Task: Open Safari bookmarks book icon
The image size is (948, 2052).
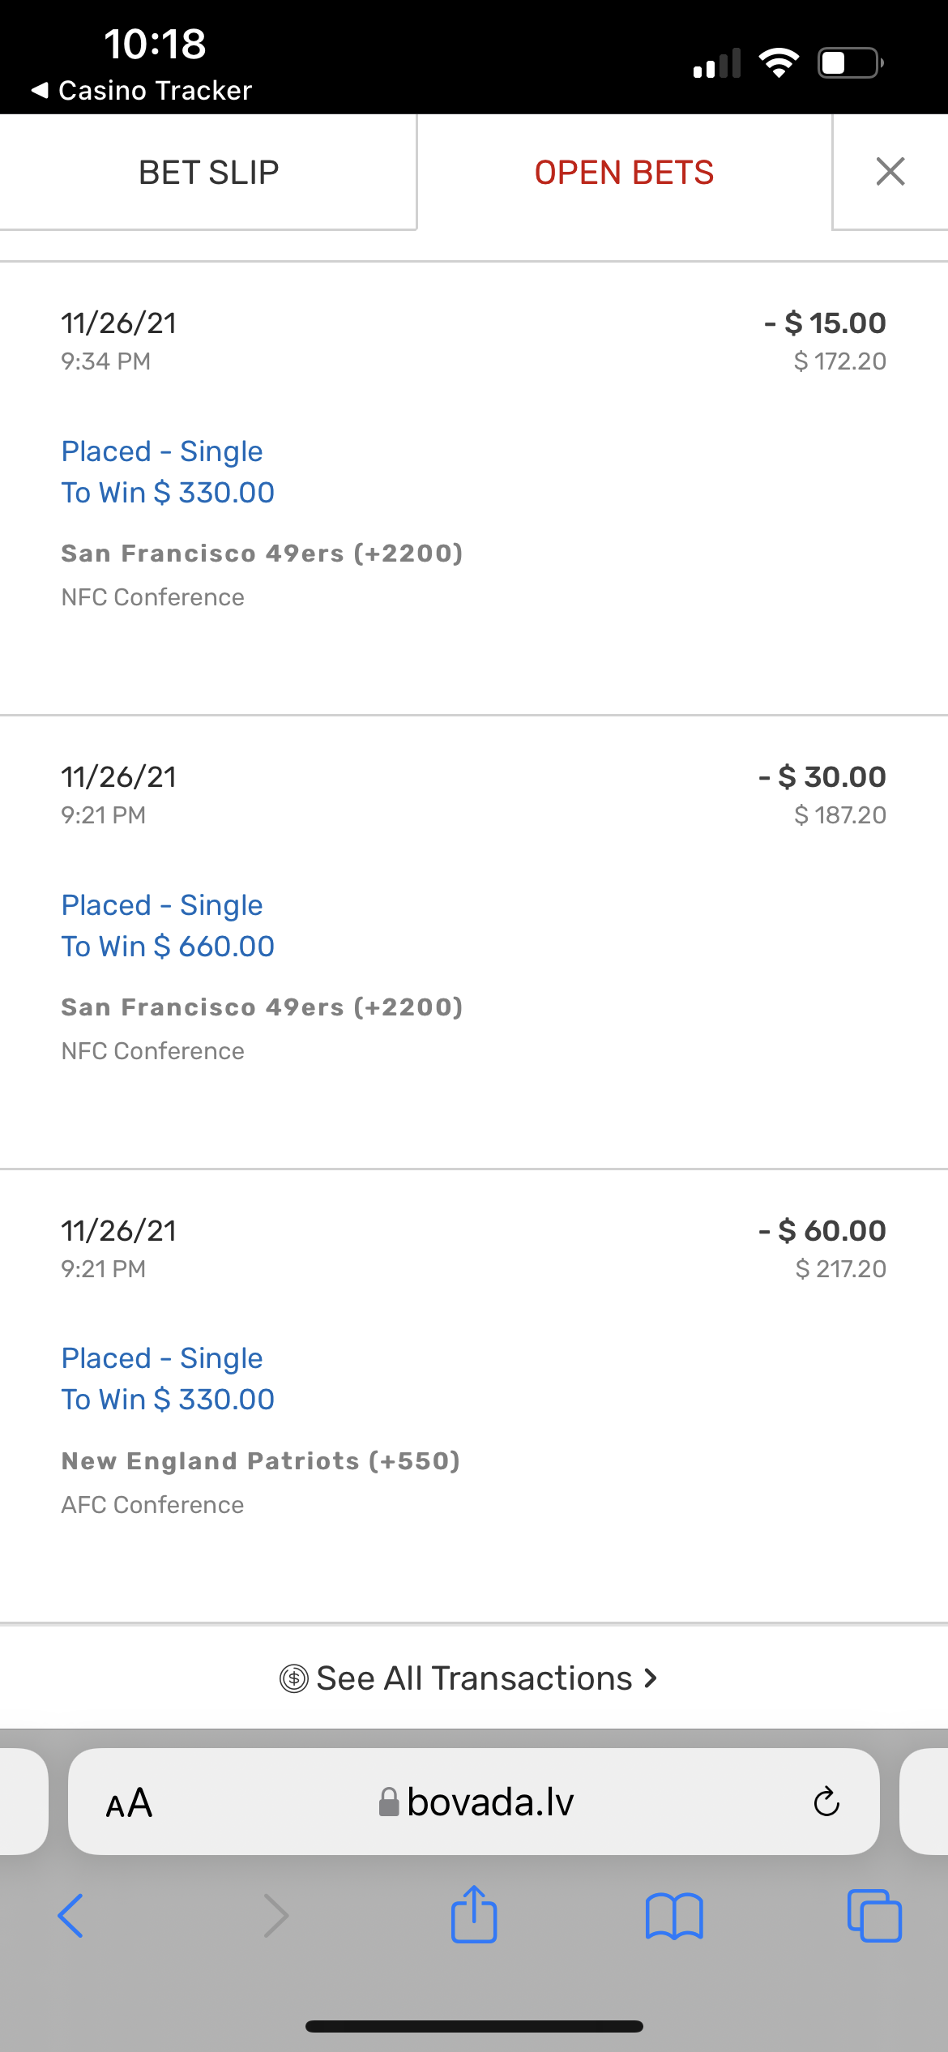Action: [x=674, y=1917]
